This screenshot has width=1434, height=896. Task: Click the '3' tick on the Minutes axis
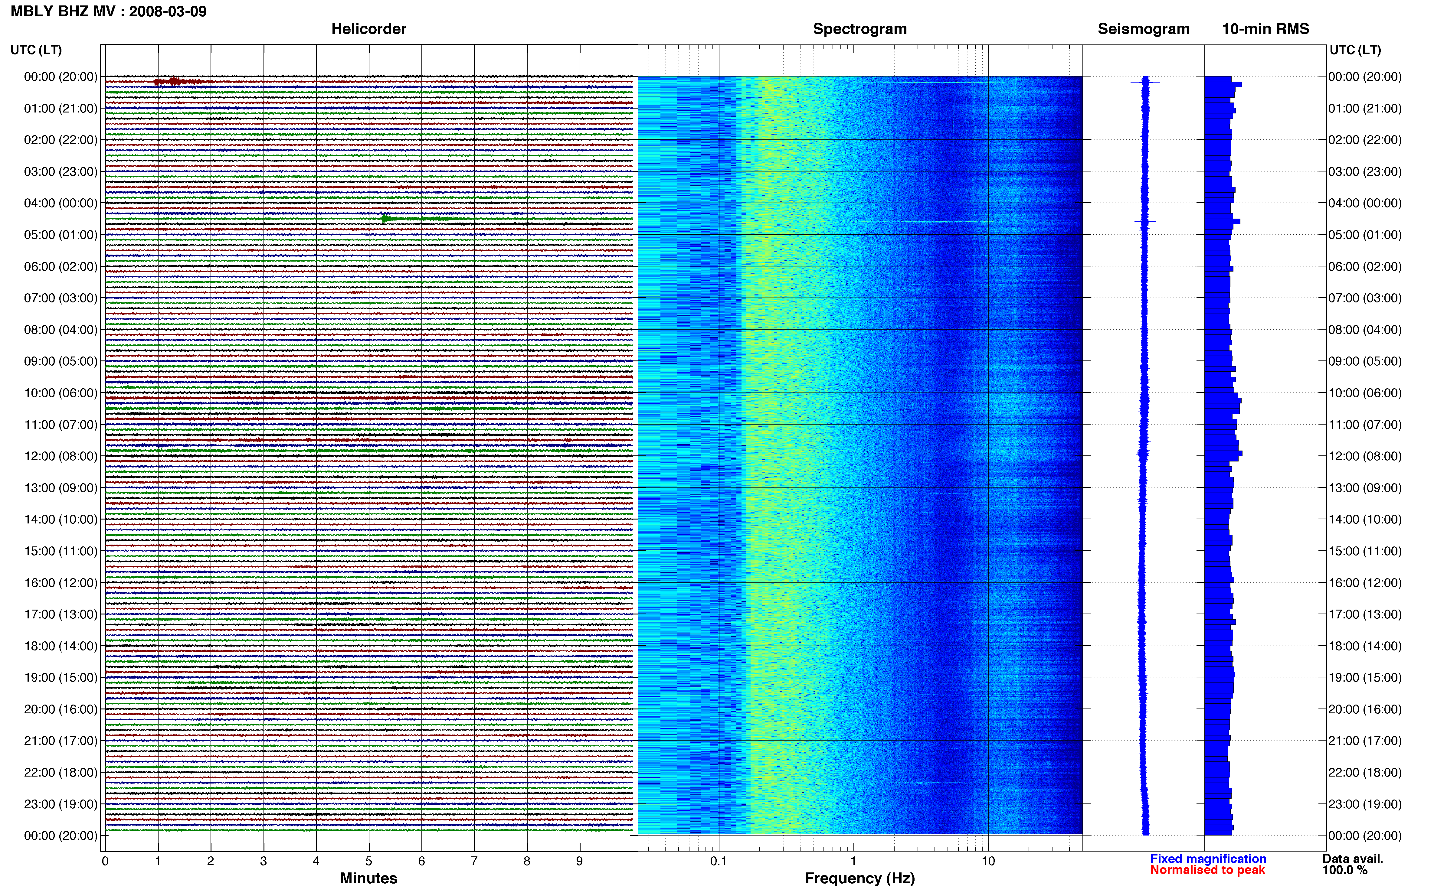click(263, 861)
